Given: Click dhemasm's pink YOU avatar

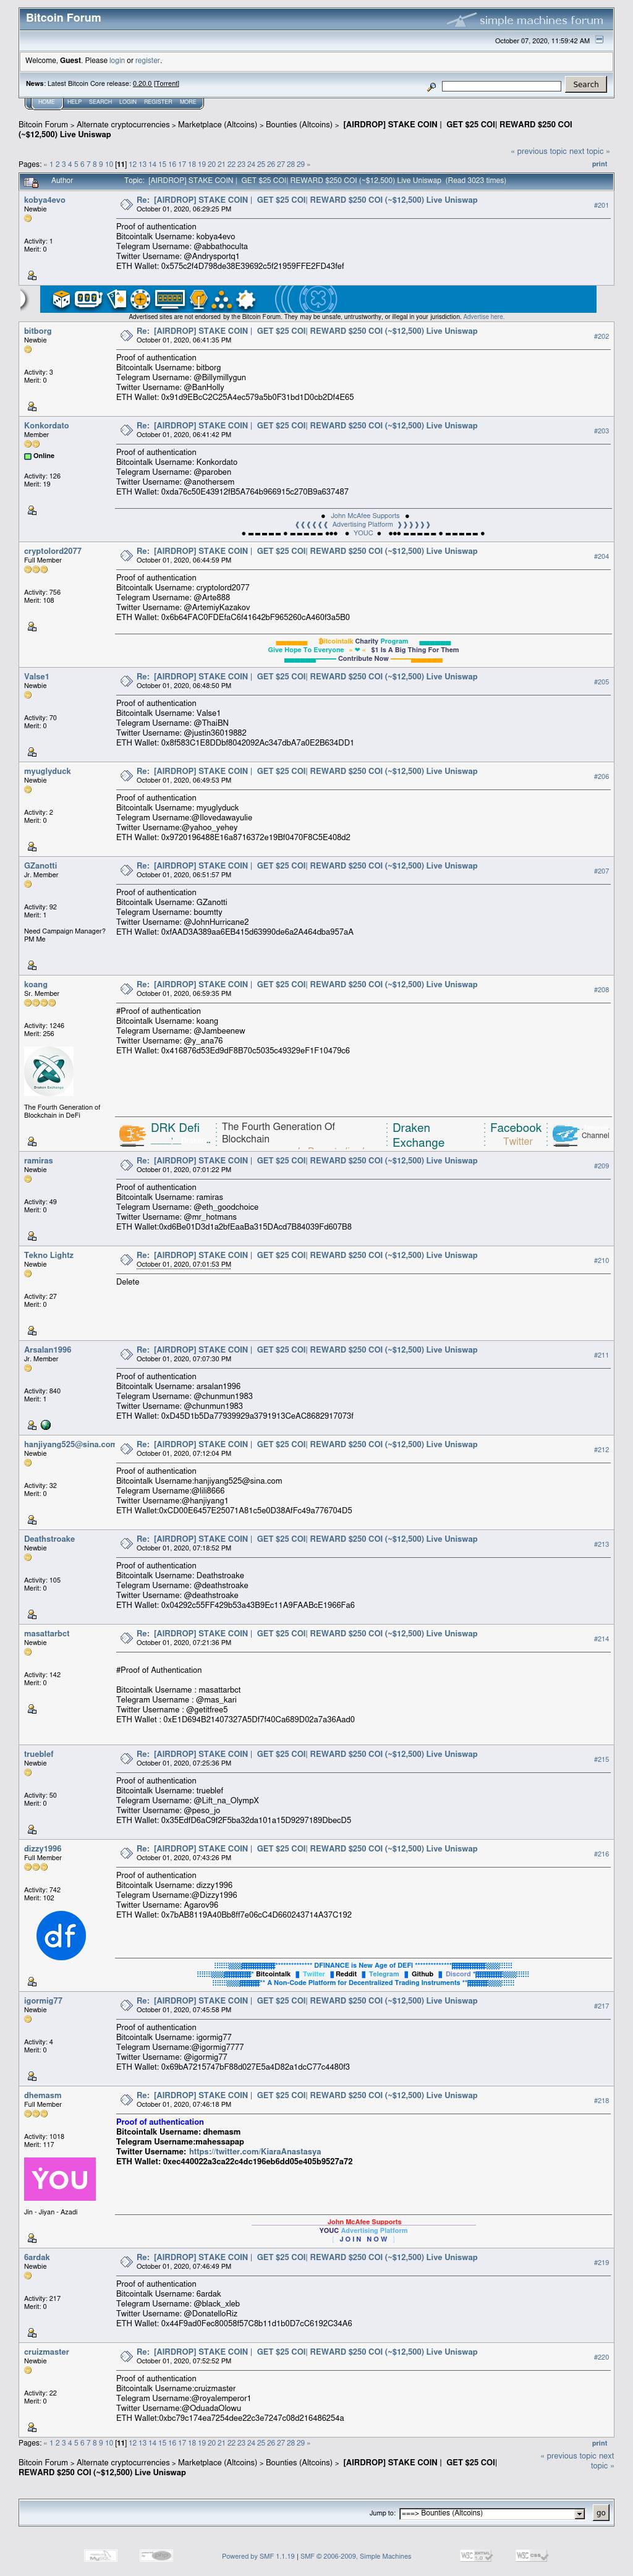Looking at the screenshot, I should 60,2180.
